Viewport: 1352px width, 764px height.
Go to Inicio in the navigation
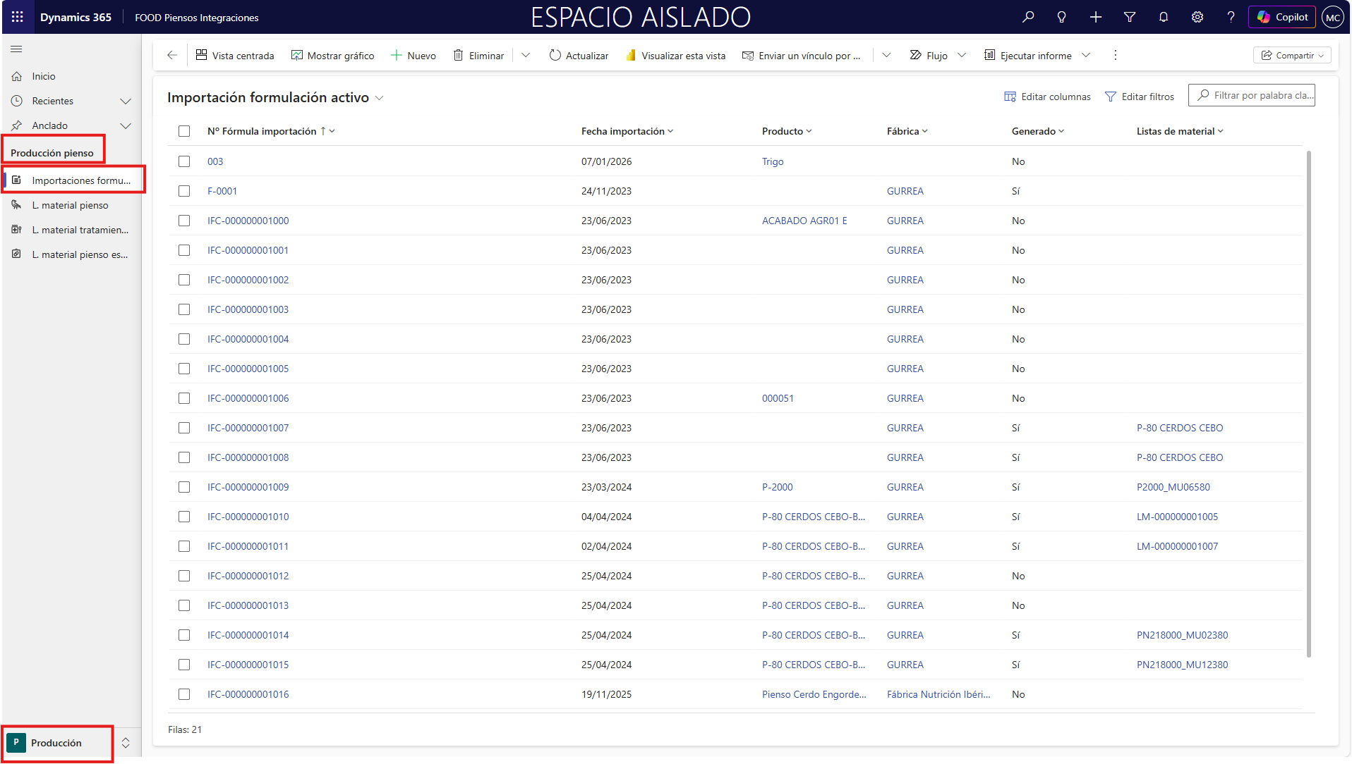(44, 76)
